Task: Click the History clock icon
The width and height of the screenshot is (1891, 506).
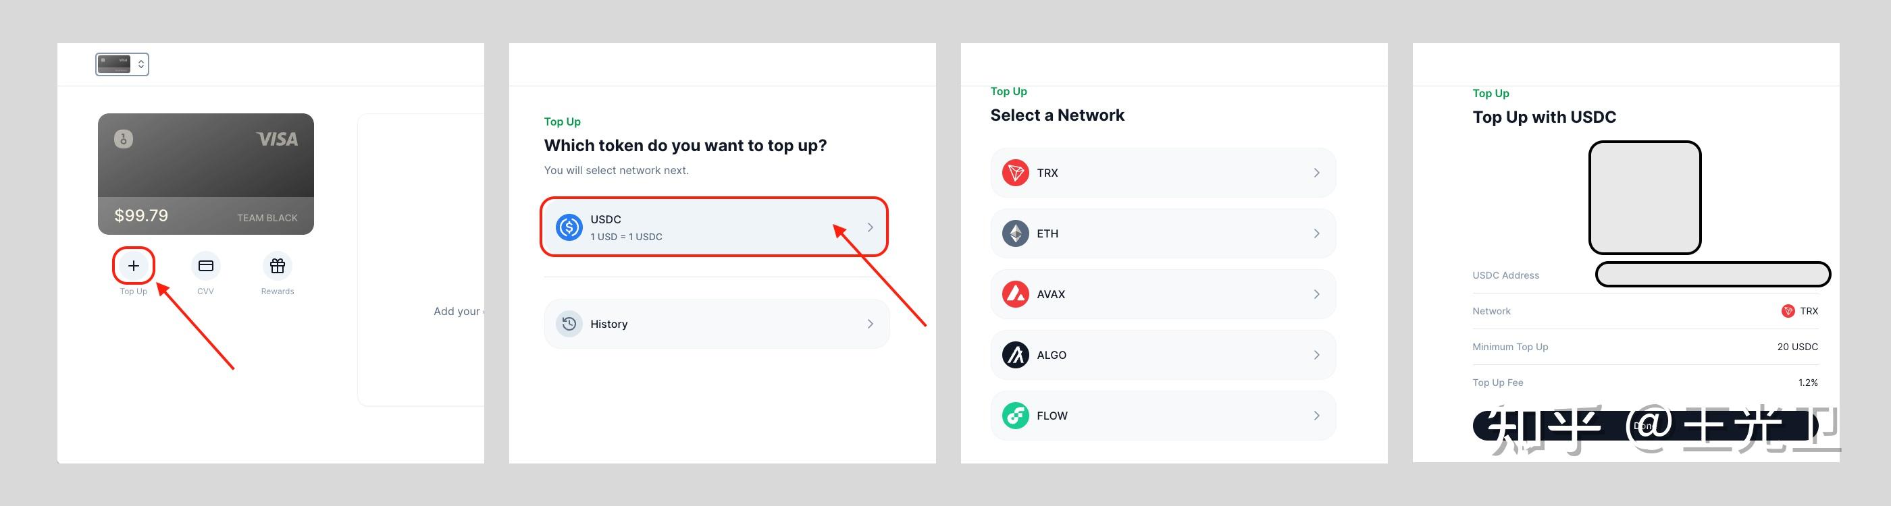Action: [569, 323]
